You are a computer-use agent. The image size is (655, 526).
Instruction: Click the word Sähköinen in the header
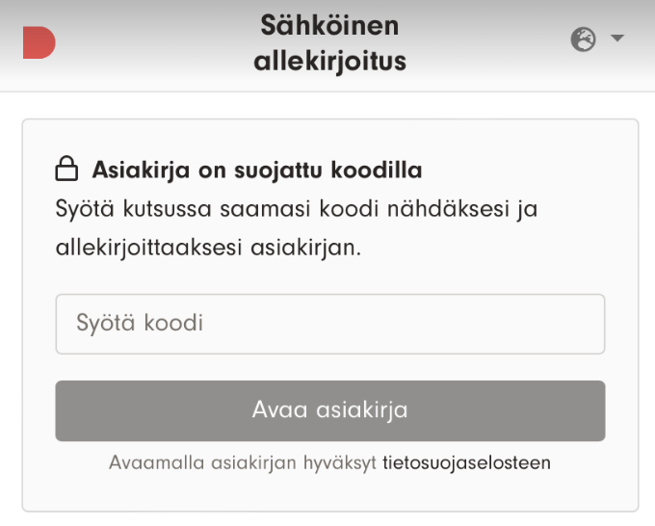(x=329, y=25)
